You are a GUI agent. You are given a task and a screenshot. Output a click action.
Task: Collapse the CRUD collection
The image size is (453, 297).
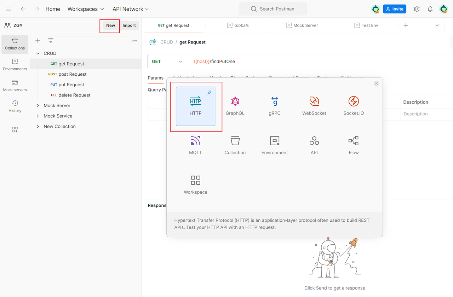coord(38,53)
